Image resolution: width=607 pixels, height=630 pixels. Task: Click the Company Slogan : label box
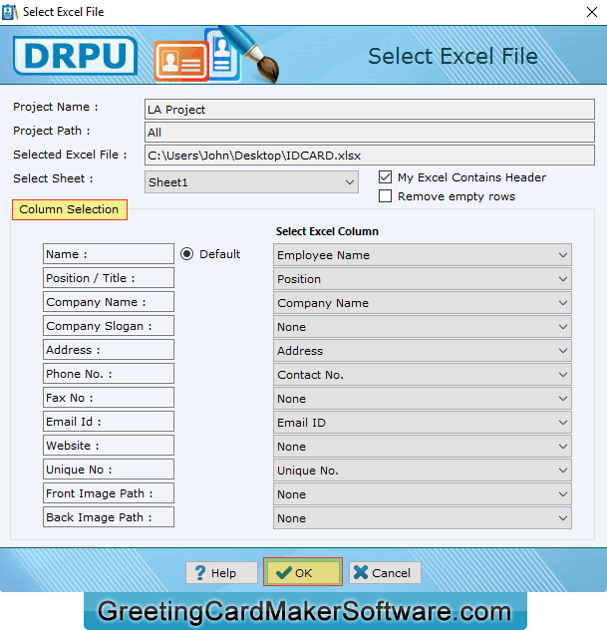click(x=109, y=325)
